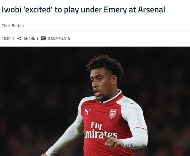Open the comments speech bubble icon

pos(43,38)
